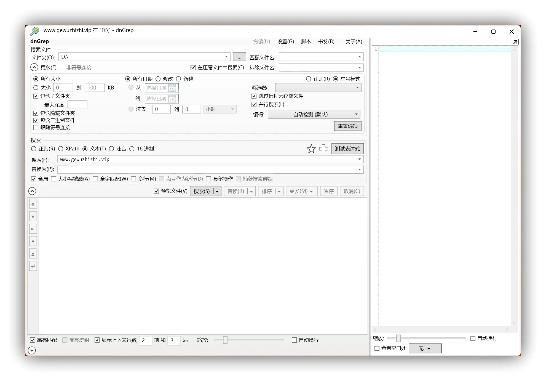The width and height of the screenshot is (546, 381).
Task: Open the 'From' date calendar icon
Action: tap(172, 88)
